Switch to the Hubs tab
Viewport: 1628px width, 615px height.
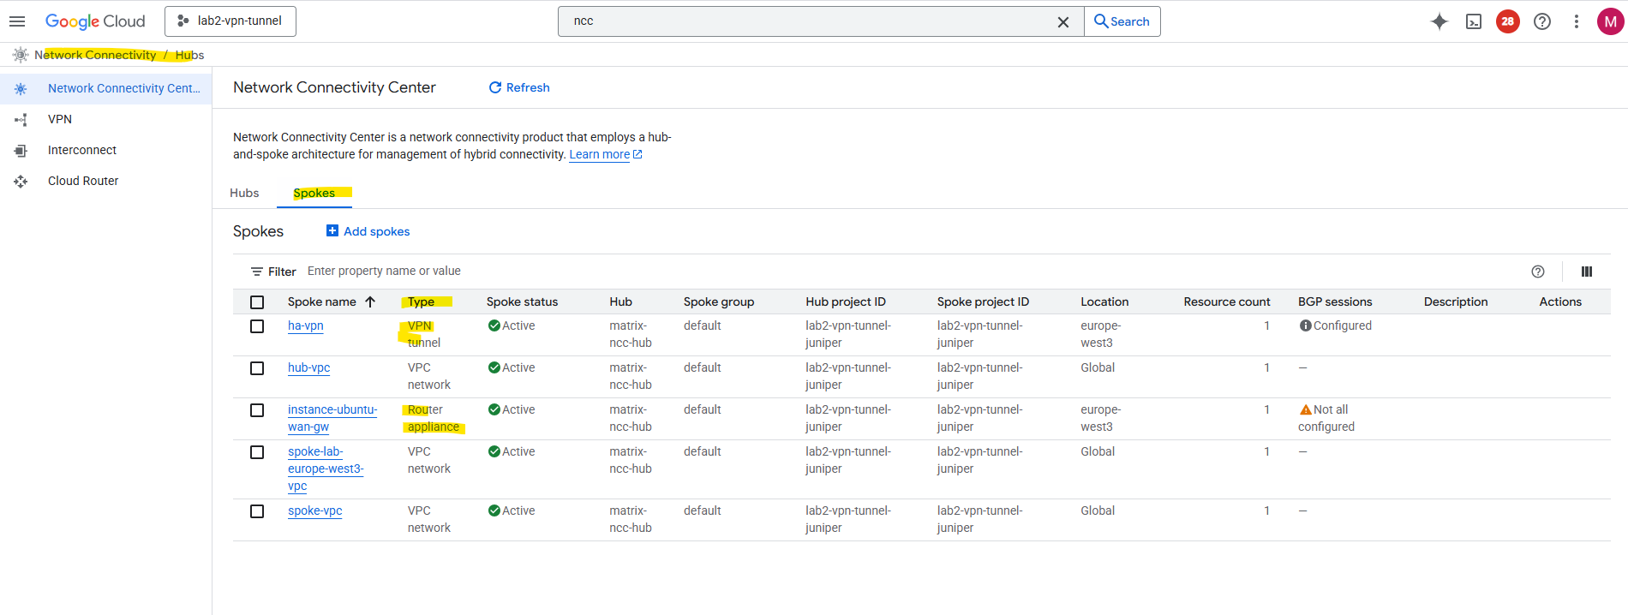coord(244,193)
